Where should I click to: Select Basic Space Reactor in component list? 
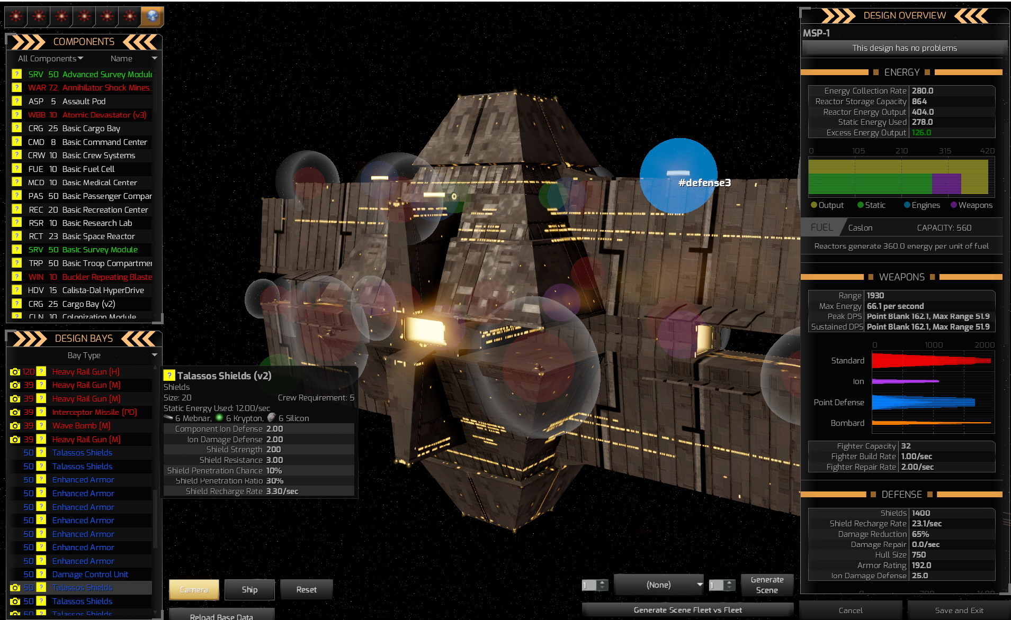point(82,236)
